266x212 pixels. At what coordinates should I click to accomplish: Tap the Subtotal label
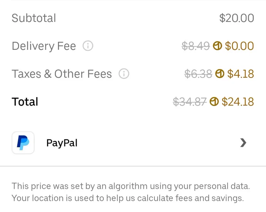click(34, 18)
